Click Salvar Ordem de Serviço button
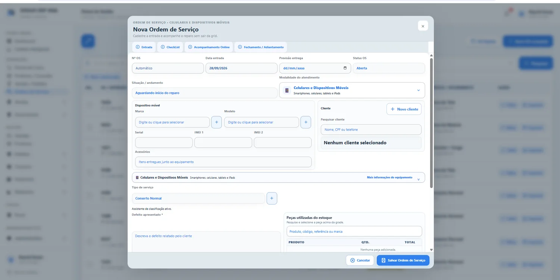This screenshot has height=280, width=560. [x=403, y=260]
